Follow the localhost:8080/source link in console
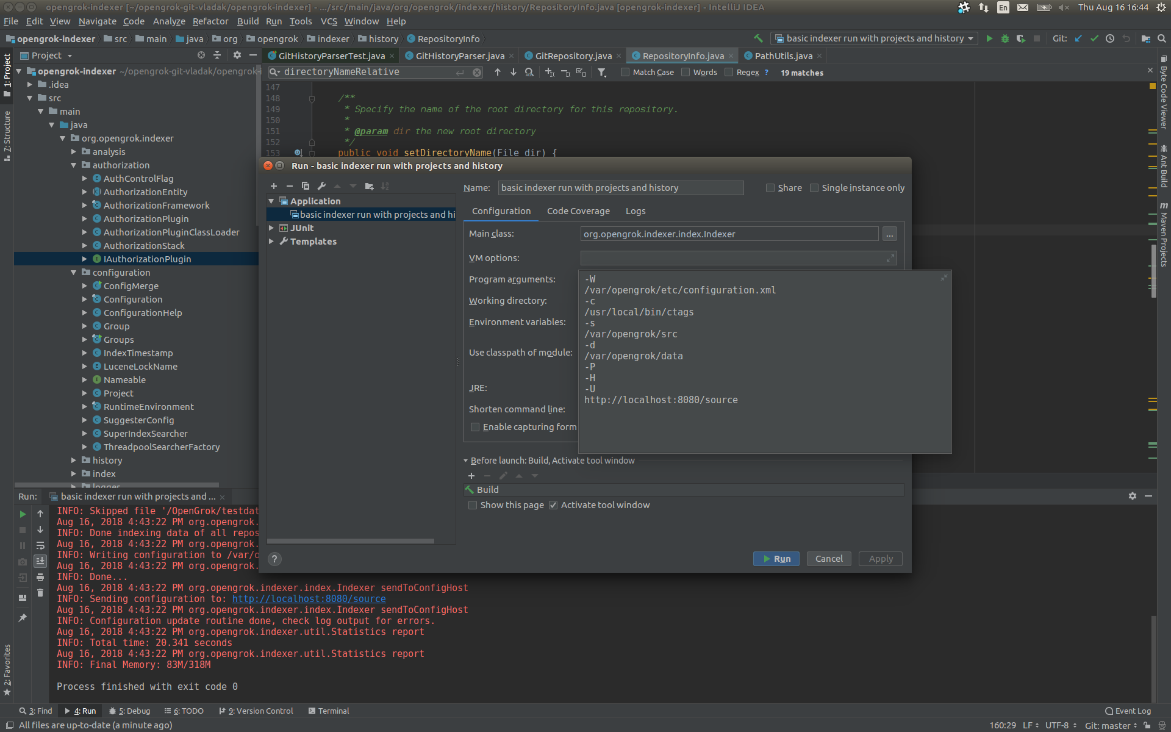Viewport: 1171px width, 732px height. pyautogui.click(x=309, y=598)
